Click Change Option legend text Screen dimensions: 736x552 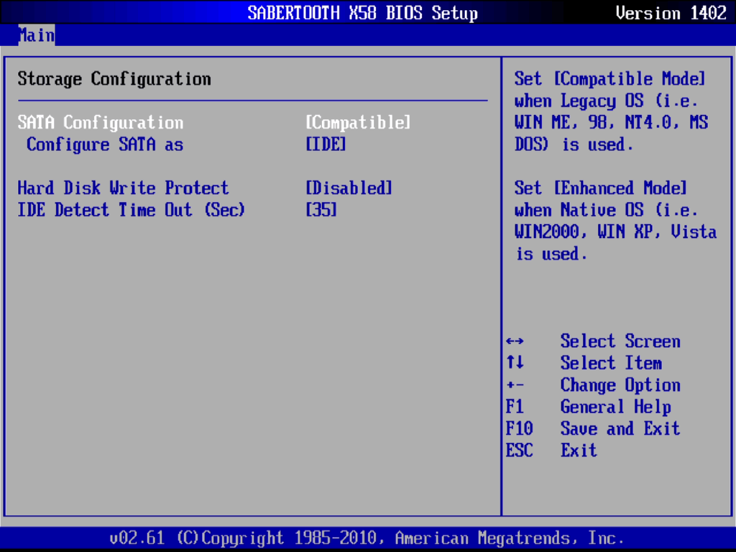click(620, 385)
